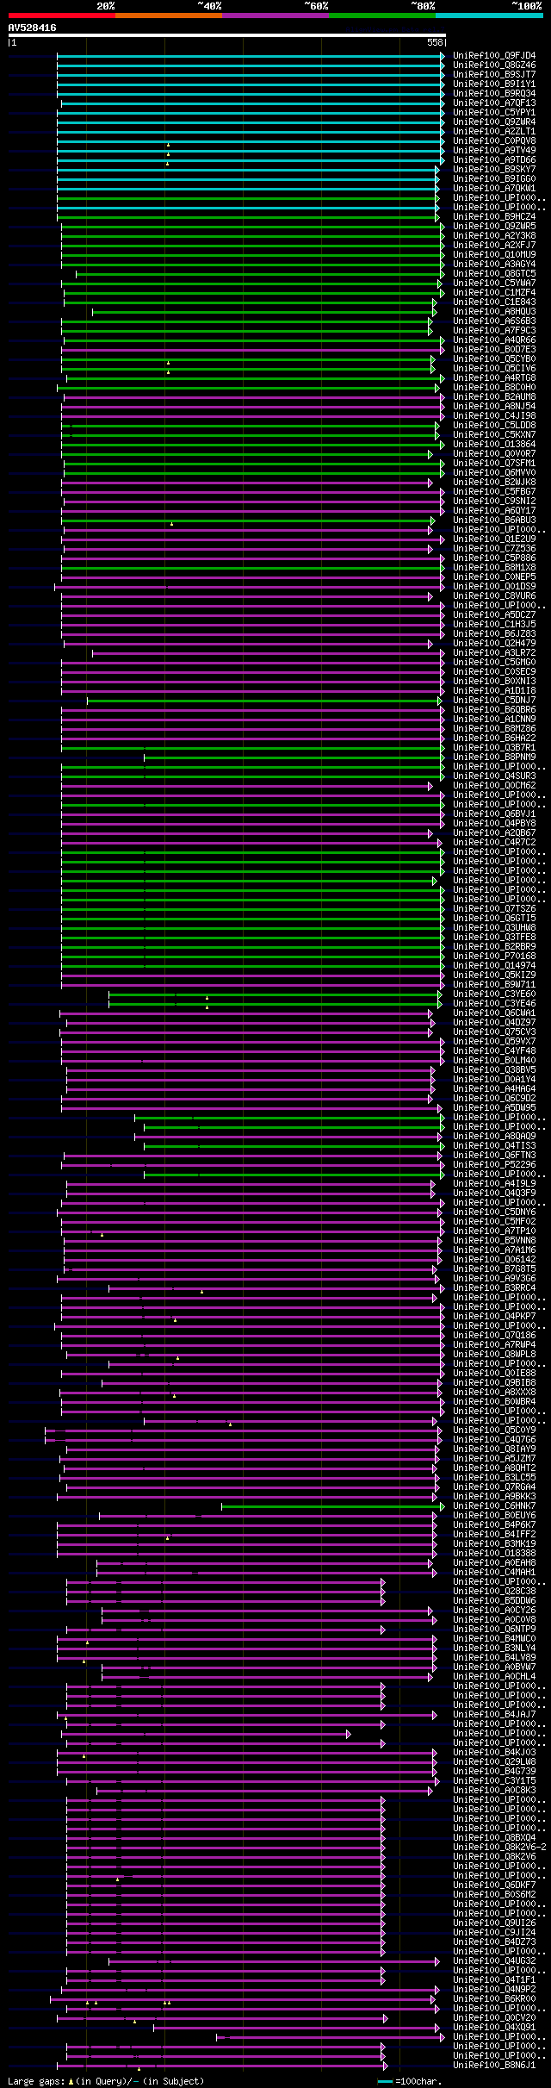This screenshot has height=2088, width=551.
Task: Select hit label UniRef100_A9TV49
Action: point(494,150)
